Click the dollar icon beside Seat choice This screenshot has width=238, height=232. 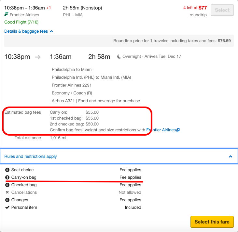tap(7, 170)
